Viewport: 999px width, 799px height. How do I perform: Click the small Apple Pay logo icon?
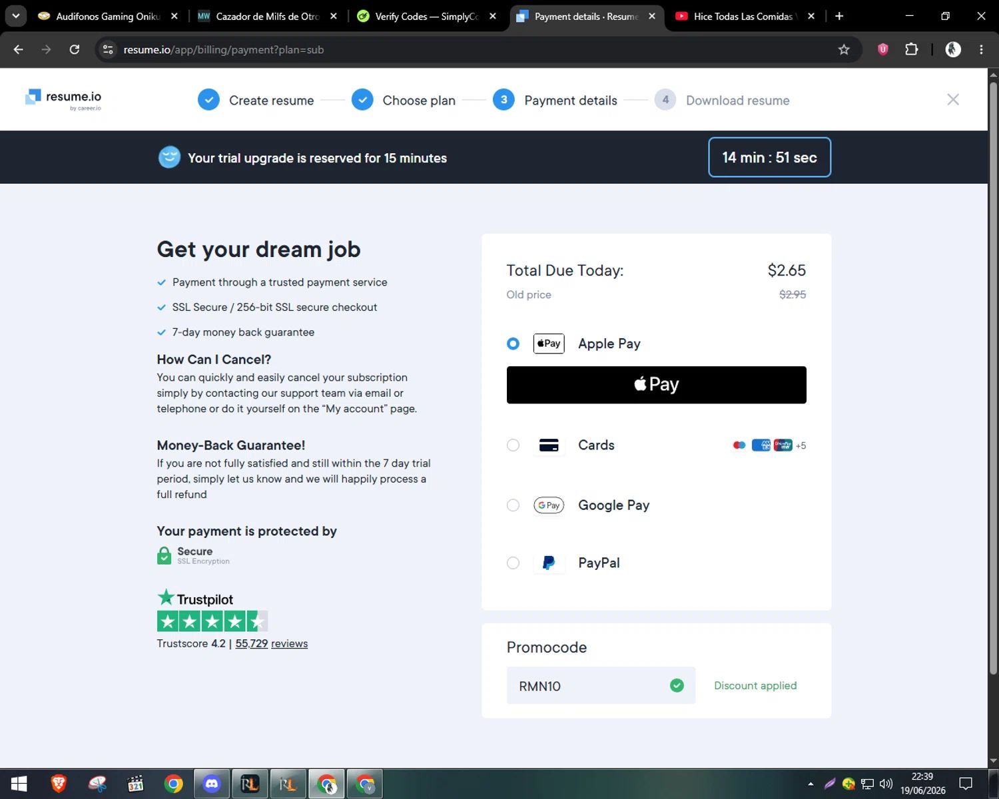click(549, 344)
